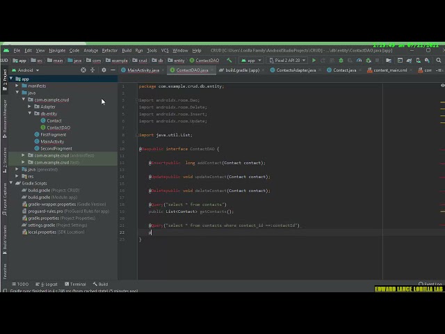Hide the Project panel with minus icon

(x=113, y=70)
